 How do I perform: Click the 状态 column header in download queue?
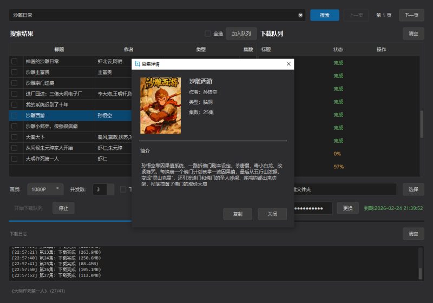point(338,49)
